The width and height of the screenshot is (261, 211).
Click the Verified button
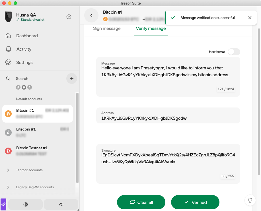pyautogui.click(x=195, y=202)
